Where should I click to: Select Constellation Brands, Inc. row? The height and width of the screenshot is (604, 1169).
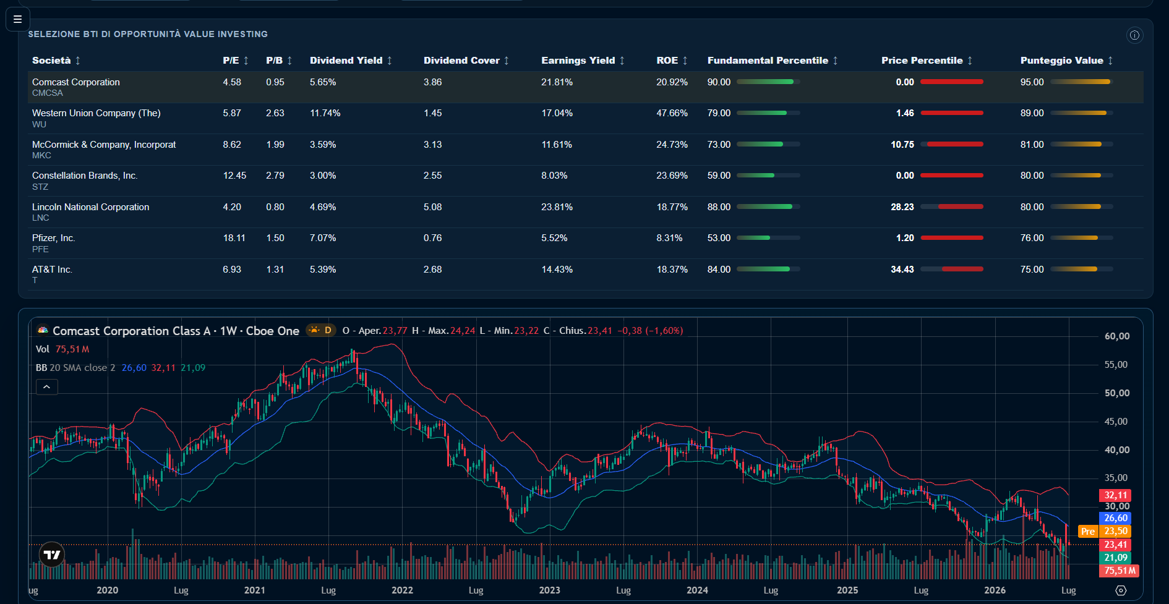(x=586, y=181)
